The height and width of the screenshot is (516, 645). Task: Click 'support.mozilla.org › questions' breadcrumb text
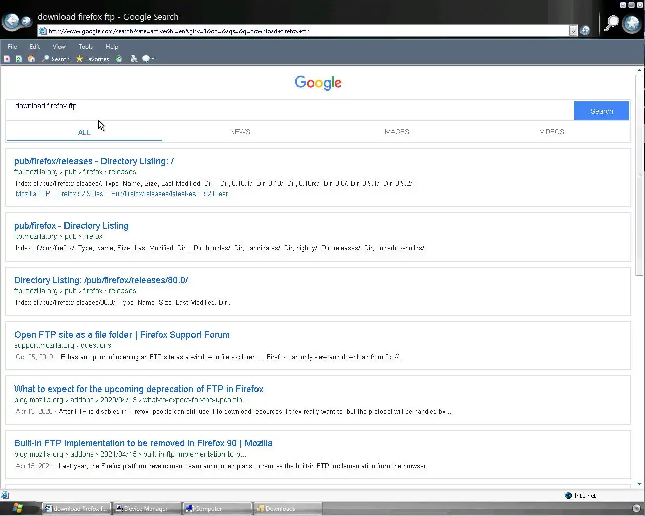(62, 345)
